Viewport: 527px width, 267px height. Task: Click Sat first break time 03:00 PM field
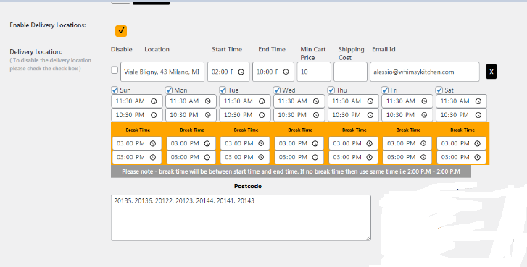[x=462, y=143]
